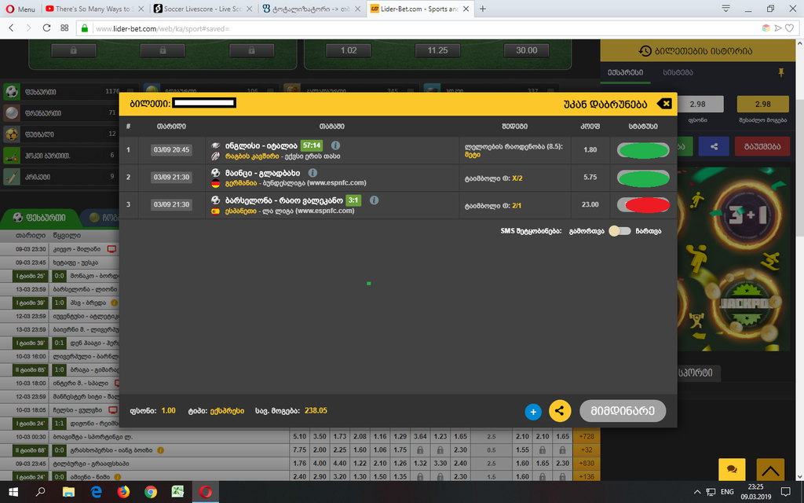Click the 03/09 20:45 date badge

171,150
